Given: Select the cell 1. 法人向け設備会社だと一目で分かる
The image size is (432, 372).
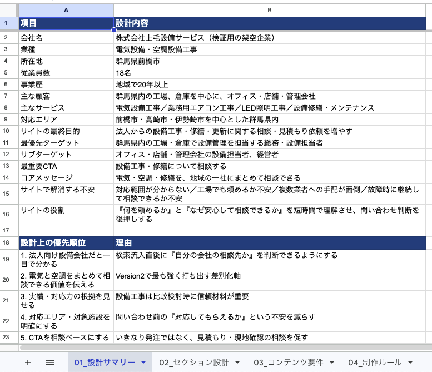Looking at the screenshot, I should [x=66, y=260].
